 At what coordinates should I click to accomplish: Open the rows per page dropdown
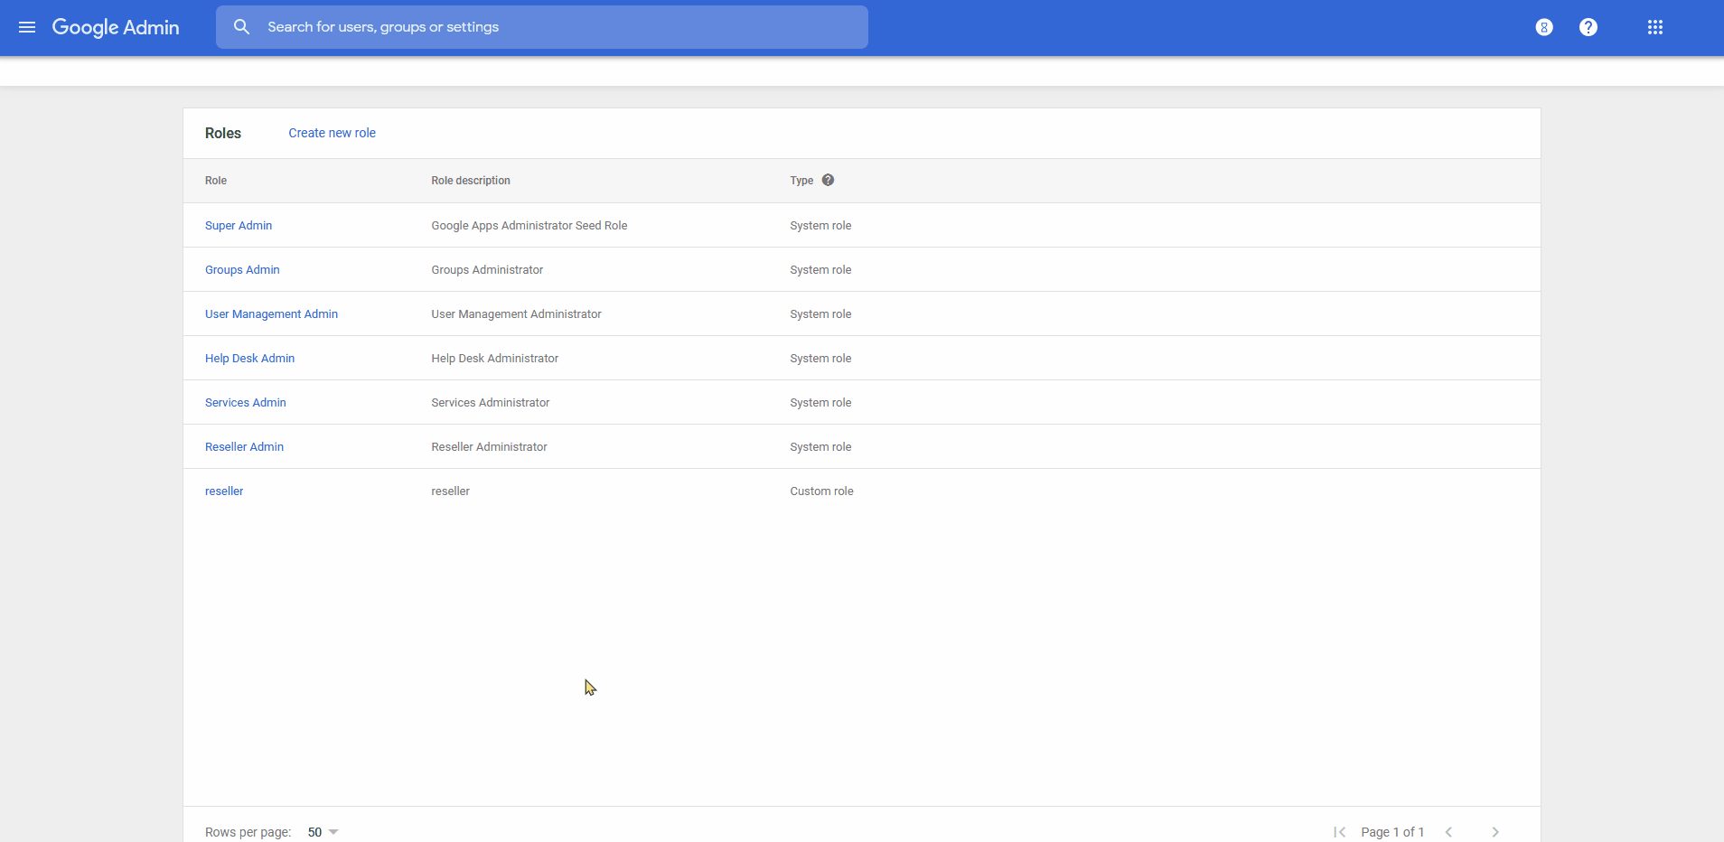tap(323, 832)
